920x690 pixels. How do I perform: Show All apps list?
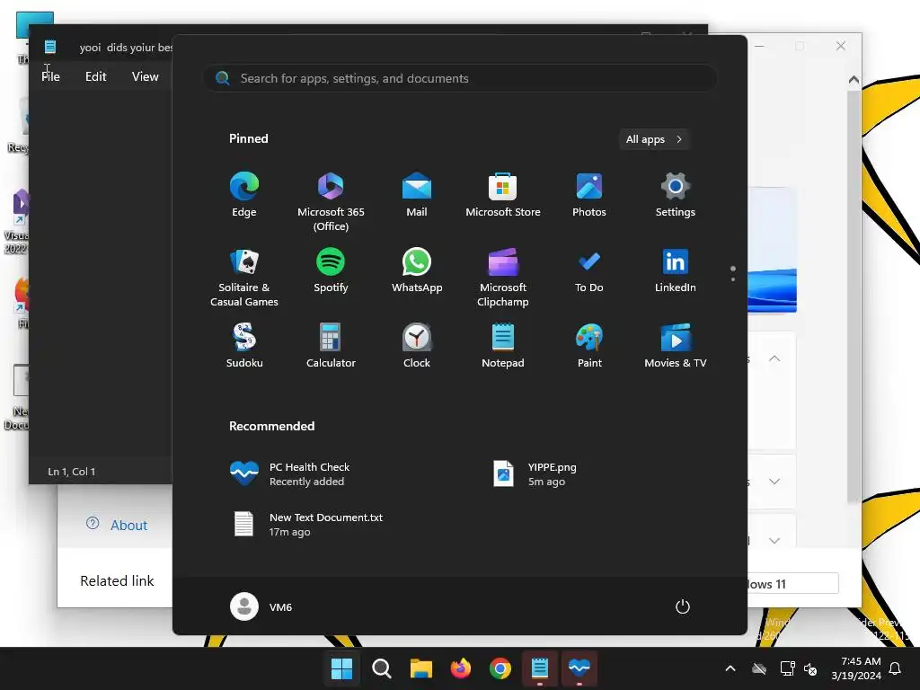point(654,139)
